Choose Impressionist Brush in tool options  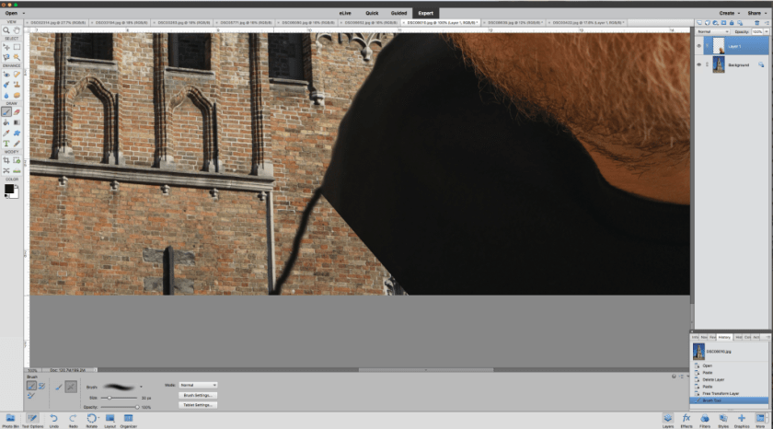[42, 386]
